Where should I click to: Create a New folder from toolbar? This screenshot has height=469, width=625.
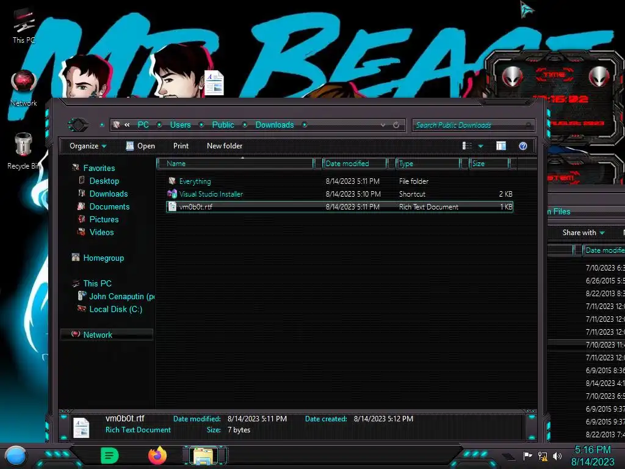click(225, 146)
